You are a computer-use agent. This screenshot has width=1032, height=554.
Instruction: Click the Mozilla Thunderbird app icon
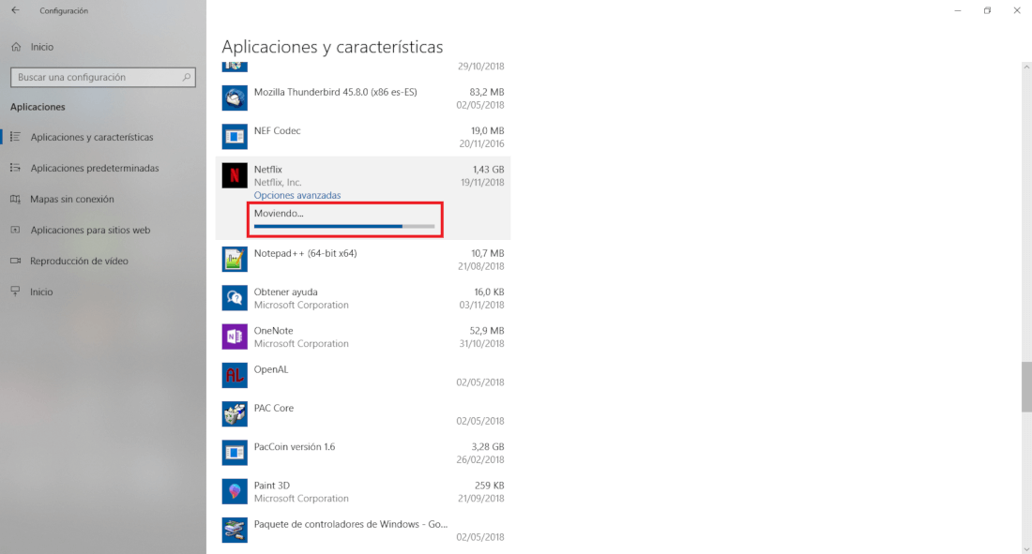click(235, 98)
